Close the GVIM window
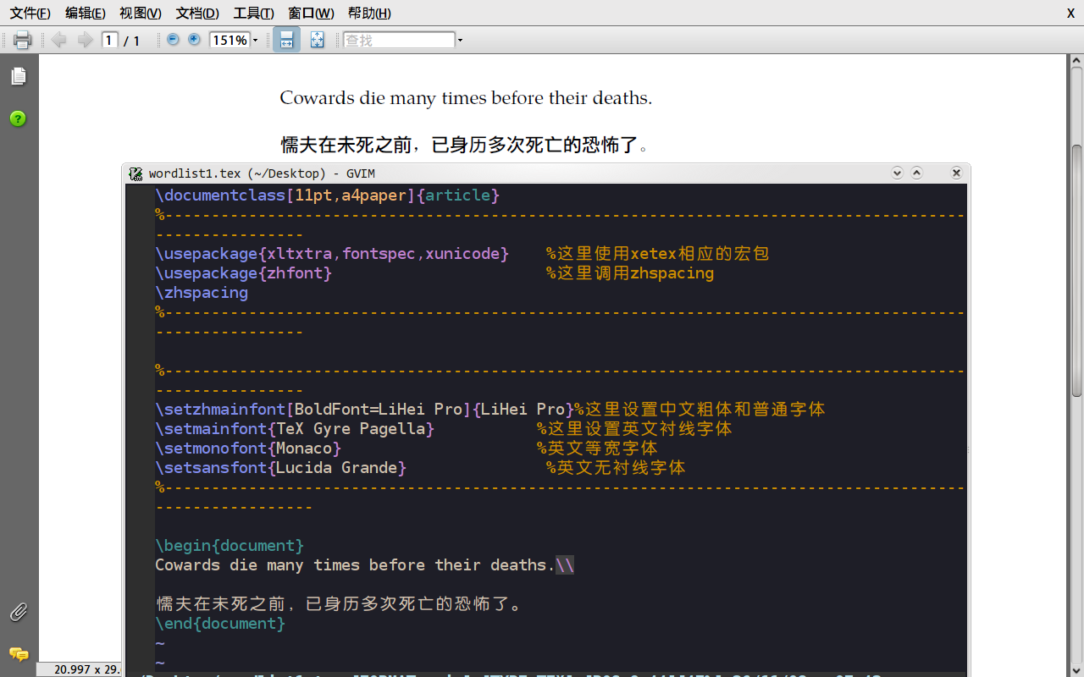Image resolution: width=1084 pixels, height=677 pixels. pos(956,173)
